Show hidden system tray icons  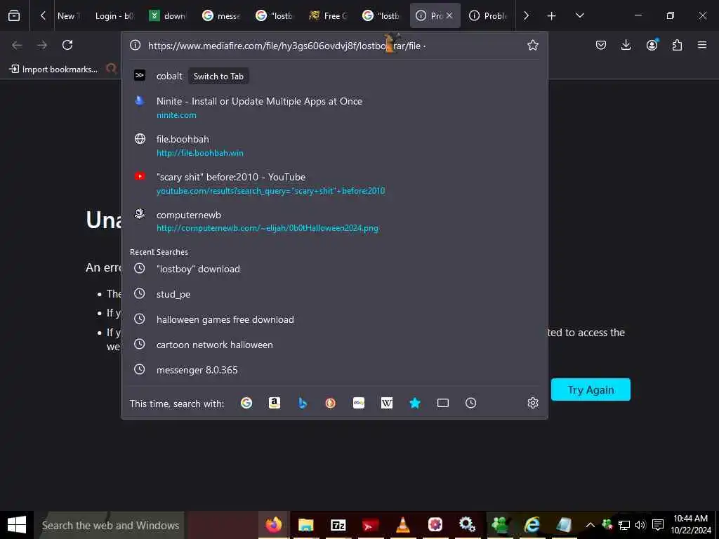click(590, 525)
